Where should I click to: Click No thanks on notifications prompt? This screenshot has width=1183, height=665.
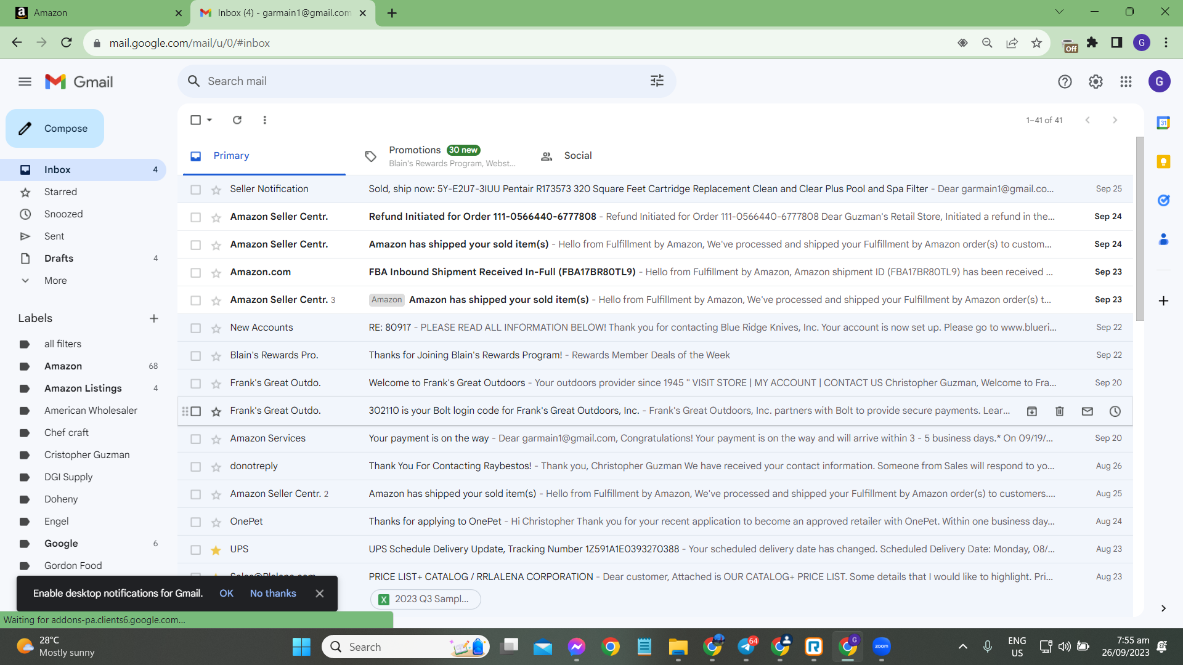pyautogui.click(x=273, y=594)
